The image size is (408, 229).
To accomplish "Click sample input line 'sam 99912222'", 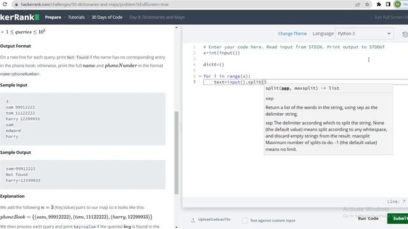I will [x=20, y=108].
